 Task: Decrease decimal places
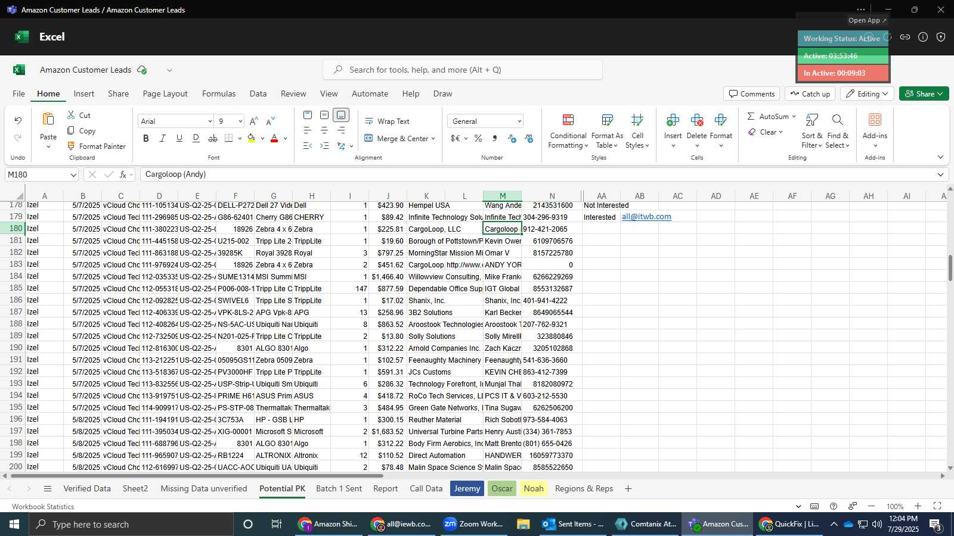click(529, 138)
